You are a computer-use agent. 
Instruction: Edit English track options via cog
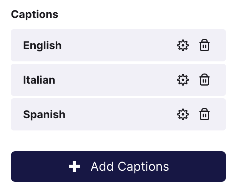click(183, 45)
